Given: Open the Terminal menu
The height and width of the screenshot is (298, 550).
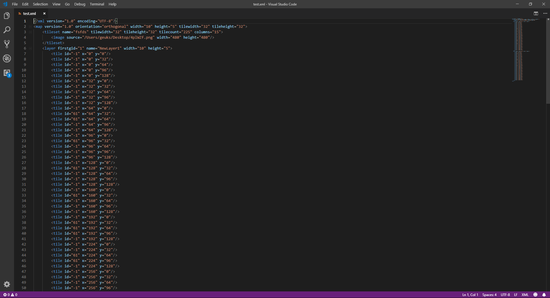Looking at the screenshot, I should click(x=97, y=4).
